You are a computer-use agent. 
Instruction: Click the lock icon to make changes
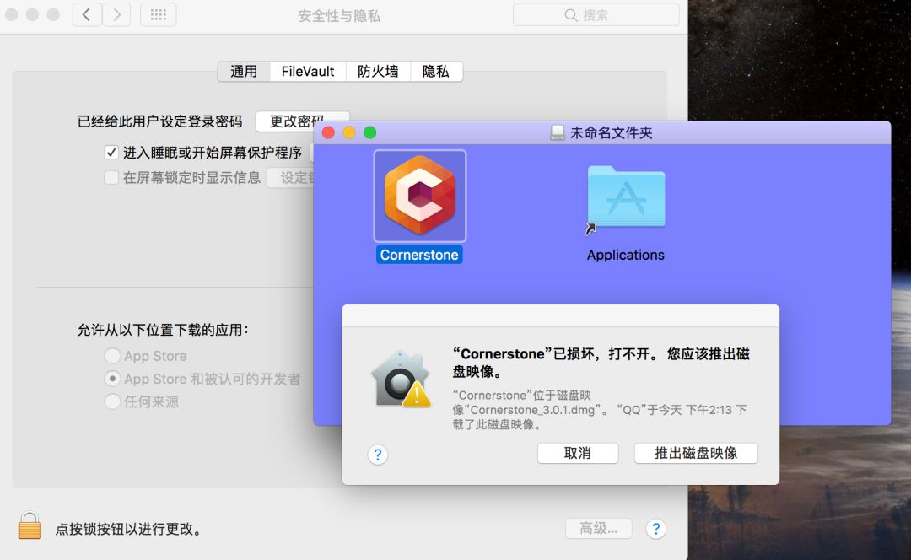[x=30, y=525]
